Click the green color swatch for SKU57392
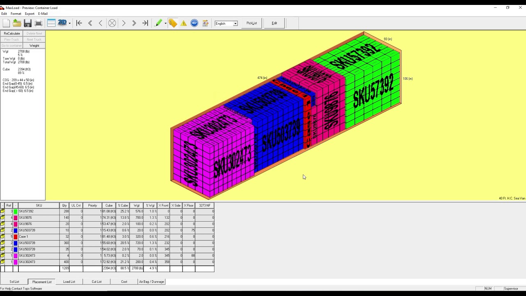This screenshot has height=296, width=526. tap(16, 211)
